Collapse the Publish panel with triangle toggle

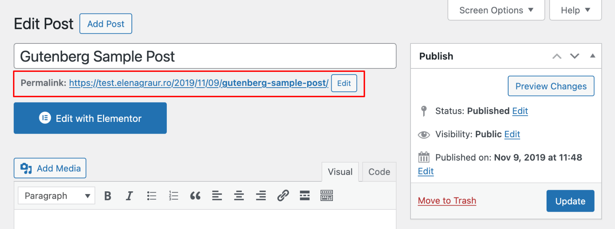click(593, 56)
